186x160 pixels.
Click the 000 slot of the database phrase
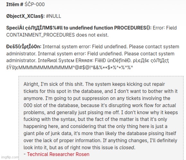(51, 105)
